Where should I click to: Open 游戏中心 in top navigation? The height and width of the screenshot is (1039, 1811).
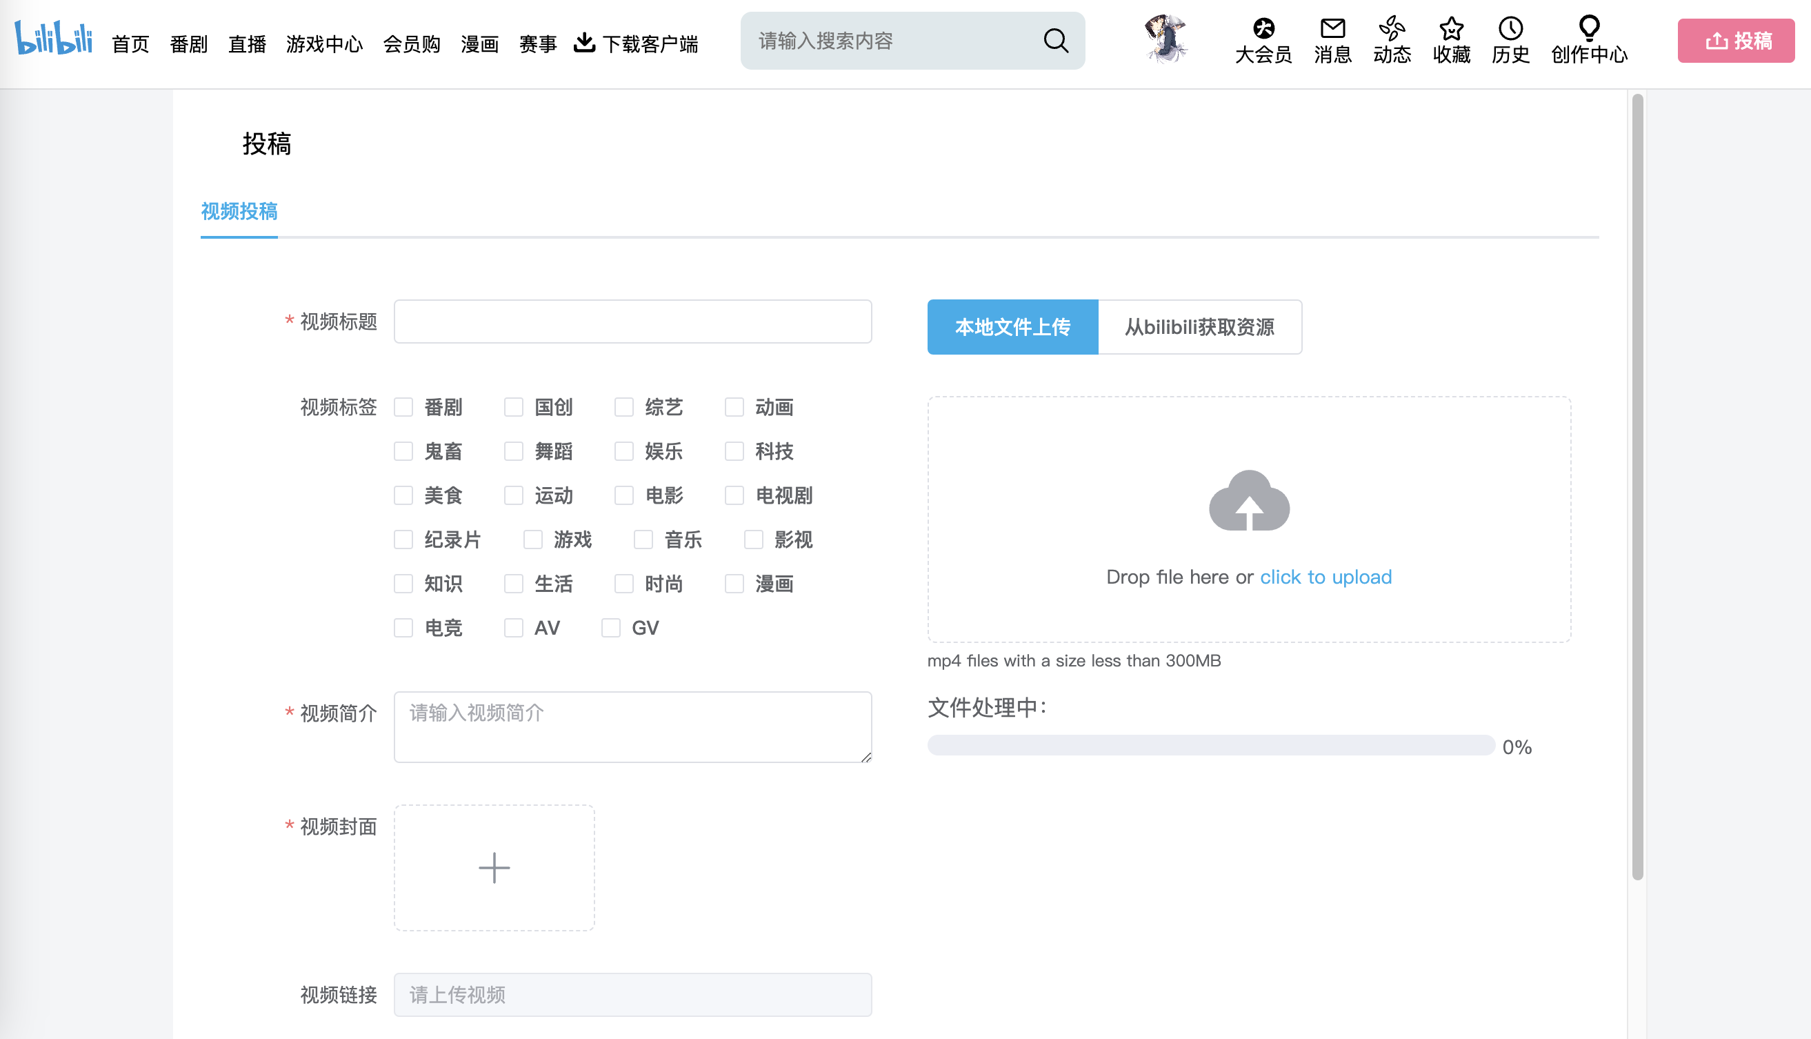pos(325,44)
